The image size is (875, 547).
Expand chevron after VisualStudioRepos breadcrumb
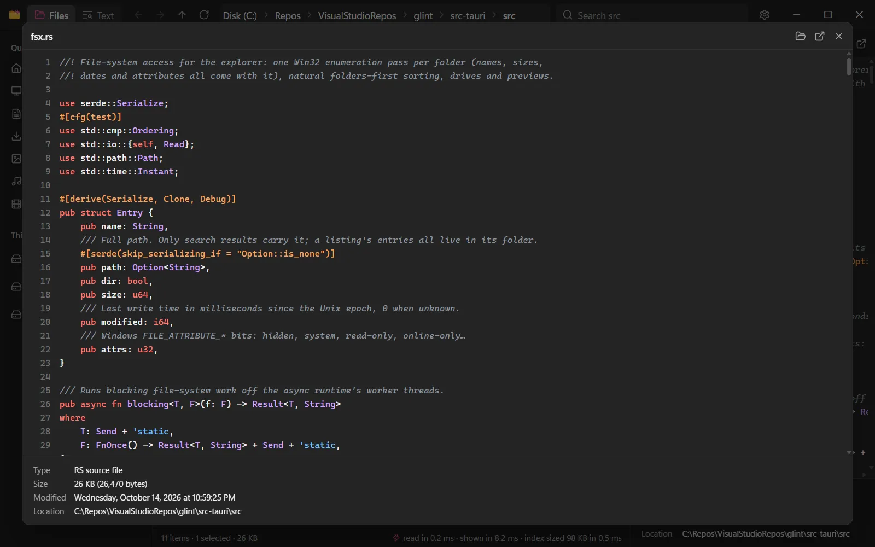pyautogui.click(x=405, y=15)
